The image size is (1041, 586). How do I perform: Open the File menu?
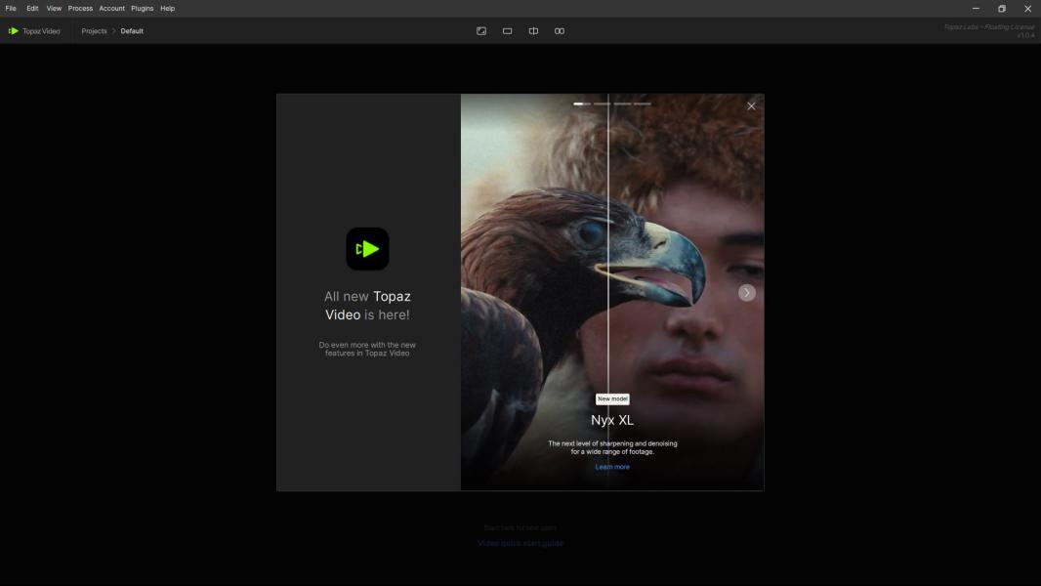[x=11, y=8]
